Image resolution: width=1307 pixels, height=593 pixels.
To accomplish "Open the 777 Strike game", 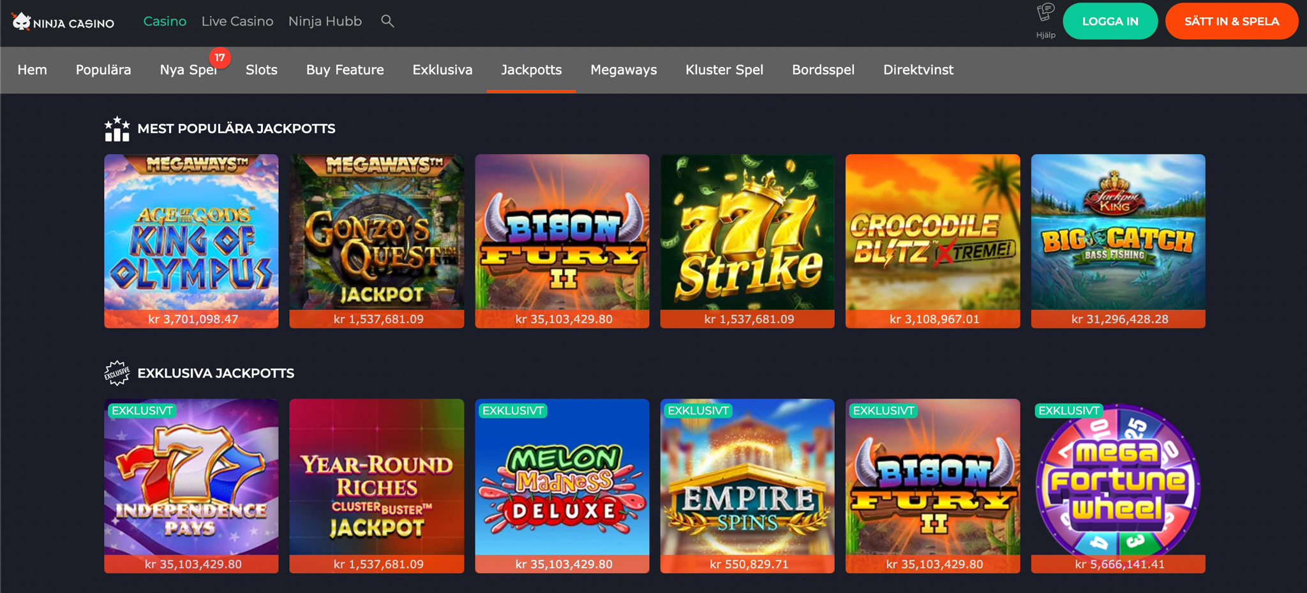I will pyautogui.click(x=747, y=241).
